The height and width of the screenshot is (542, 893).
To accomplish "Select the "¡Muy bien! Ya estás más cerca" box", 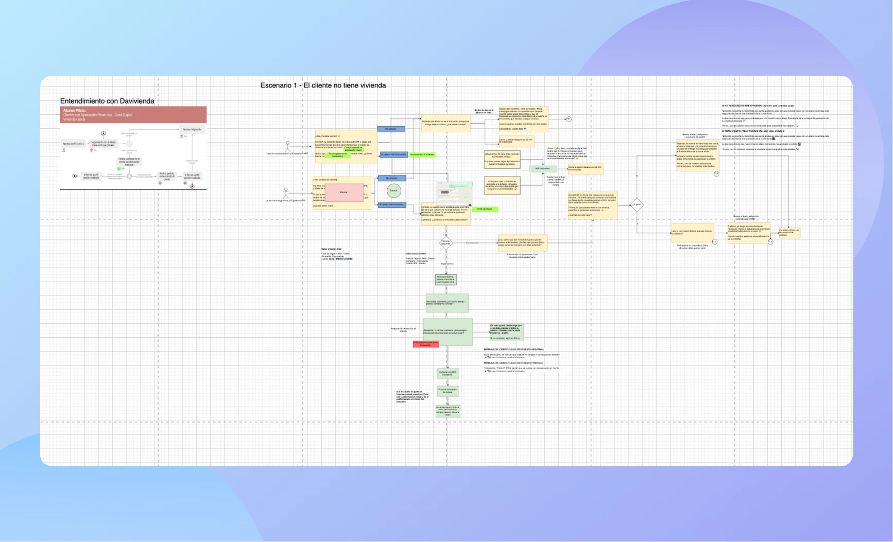I will point(502,160).
